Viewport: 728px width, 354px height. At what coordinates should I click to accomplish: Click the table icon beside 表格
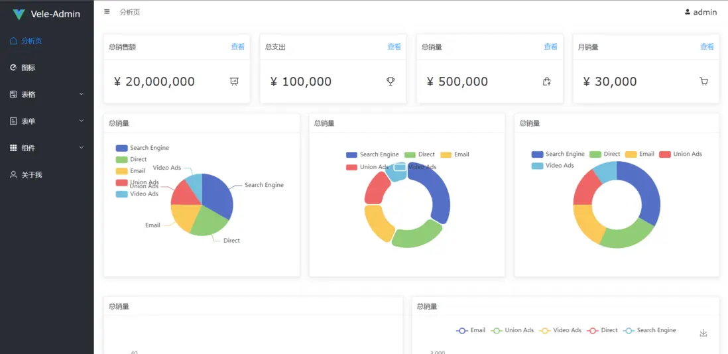coord(13,94)
